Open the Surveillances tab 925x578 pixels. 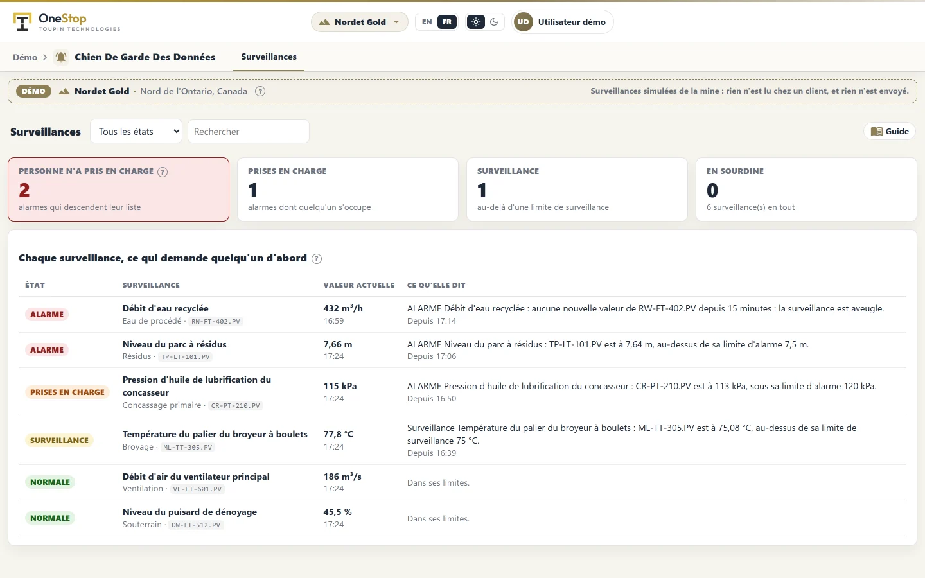pos(269,57)
